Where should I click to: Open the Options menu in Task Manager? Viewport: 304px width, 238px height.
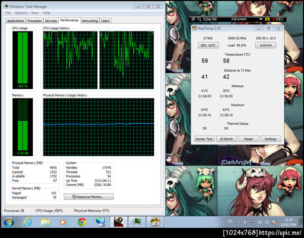pos(21,13)
